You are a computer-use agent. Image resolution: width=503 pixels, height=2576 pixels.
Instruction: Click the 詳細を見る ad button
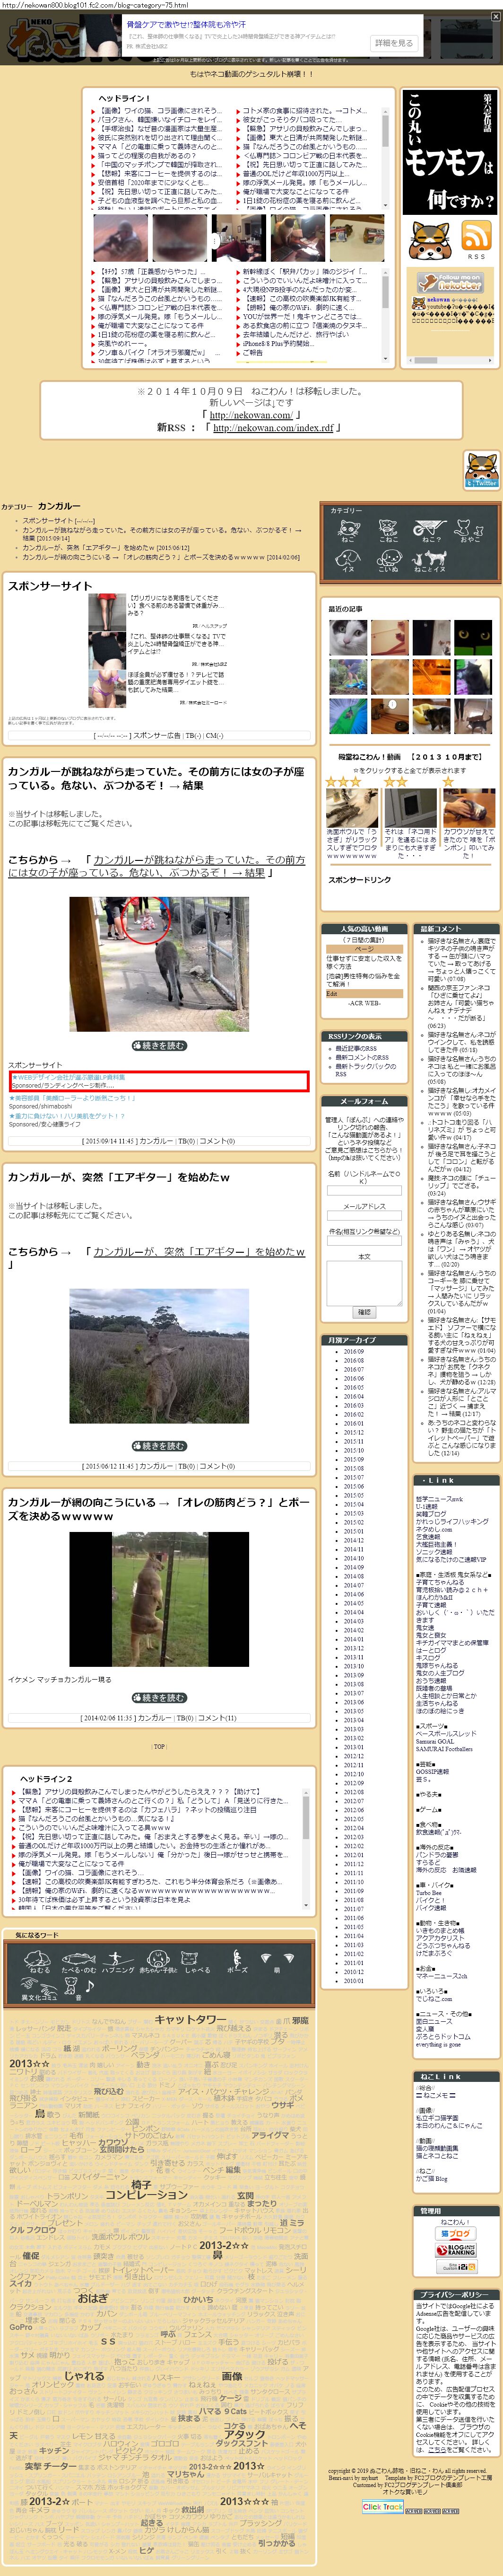(393, 43)
